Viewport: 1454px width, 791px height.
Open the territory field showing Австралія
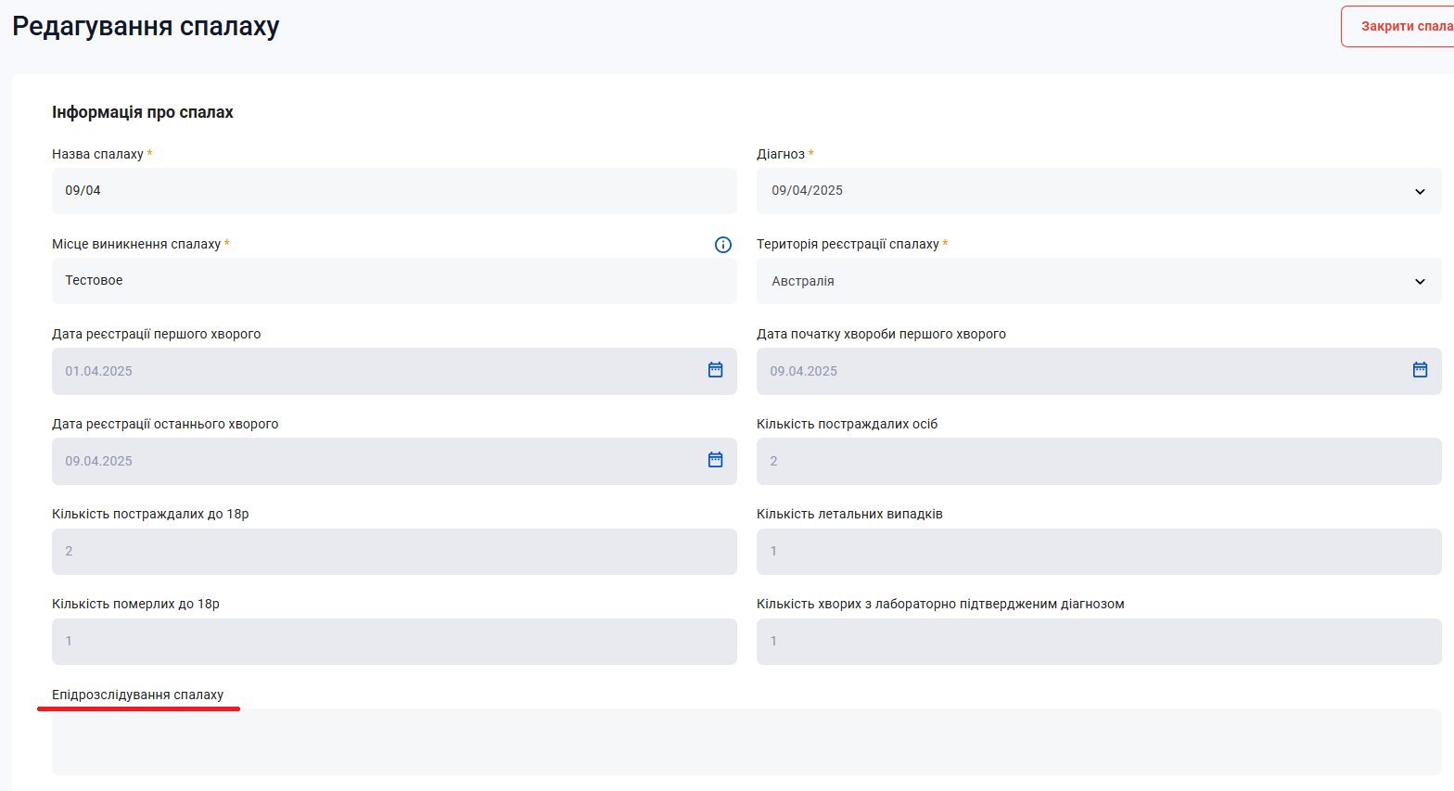1099,281
